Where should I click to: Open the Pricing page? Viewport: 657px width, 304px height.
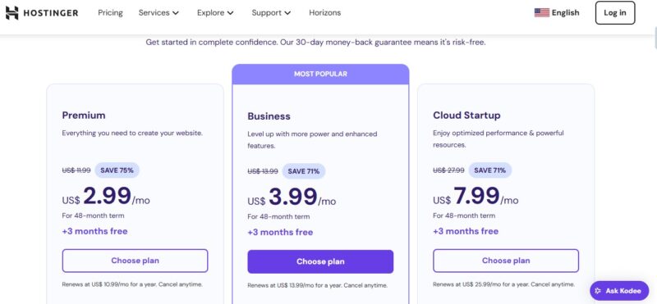[110, 12]
